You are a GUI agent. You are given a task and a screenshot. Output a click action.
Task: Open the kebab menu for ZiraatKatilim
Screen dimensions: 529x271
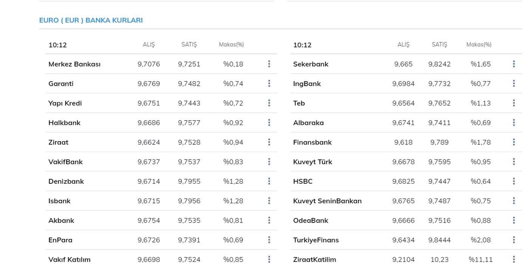[x=514, y=259]
